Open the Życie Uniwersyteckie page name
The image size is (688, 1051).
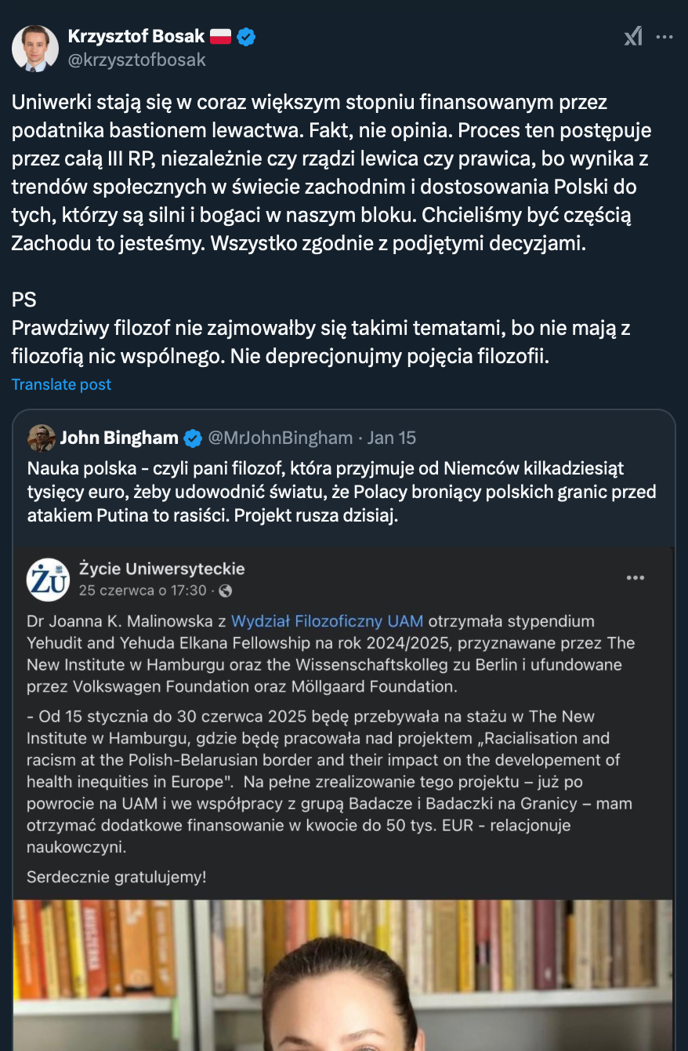coord(161,569)
